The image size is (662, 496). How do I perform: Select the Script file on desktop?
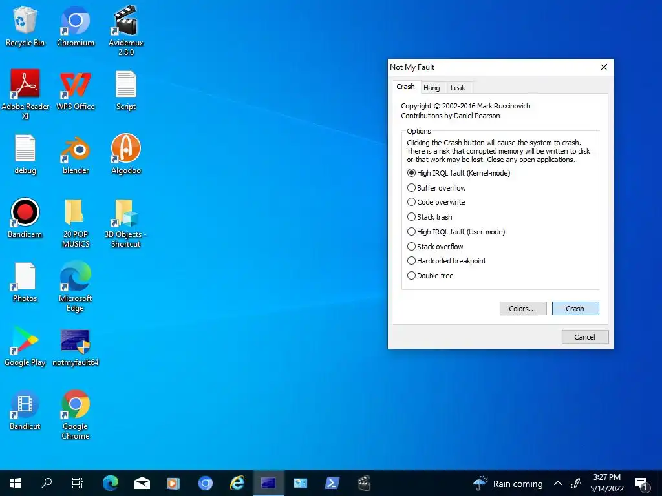[x=126, y=90]
